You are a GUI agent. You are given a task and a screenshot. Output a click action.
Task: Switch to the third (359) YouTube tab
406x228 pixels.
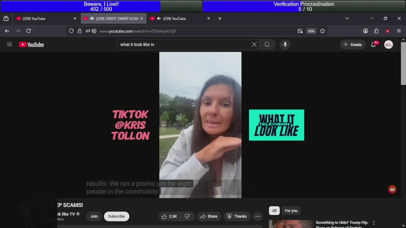[x=180, y=19]
